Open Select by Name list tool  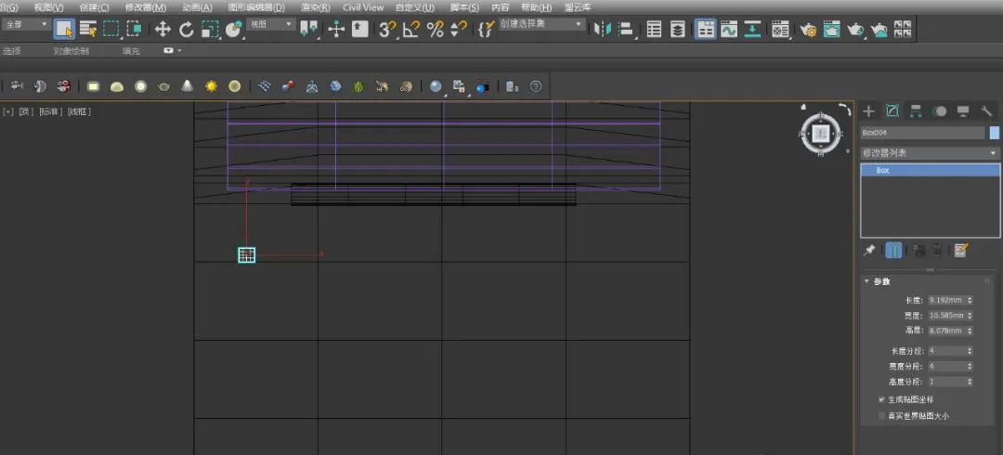(x=87, y=29)
